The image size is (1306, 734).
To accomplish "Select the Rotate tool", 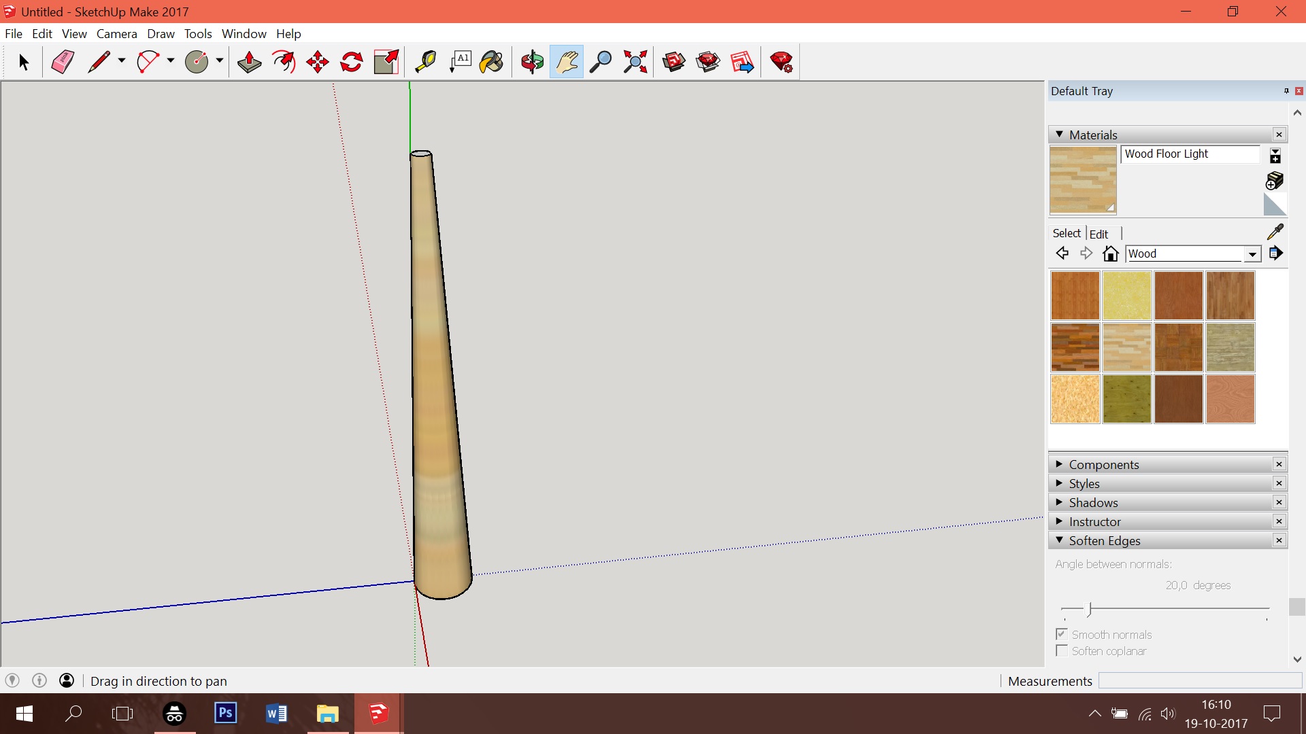I will click(x=352, y=62).
